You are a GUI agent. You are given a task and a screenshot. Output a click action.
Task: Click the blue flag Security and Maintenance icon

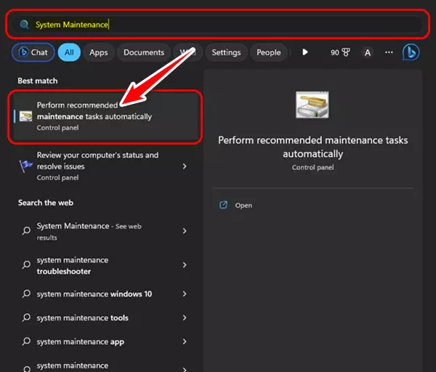[25, 166]
